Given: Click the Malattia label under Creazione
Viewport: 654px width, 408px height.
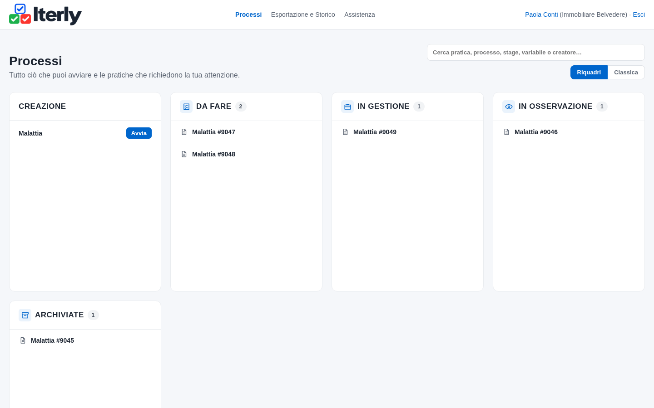Looking at the screenshot, I should [30, 133].
